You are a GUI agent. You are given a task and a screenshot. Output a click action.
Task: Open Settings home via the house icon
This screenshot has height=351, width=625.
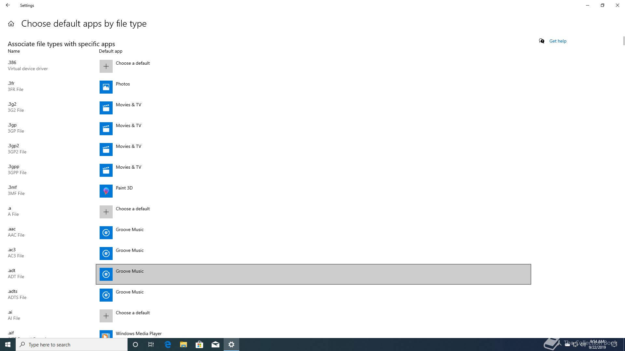click(x=11, y=24)
